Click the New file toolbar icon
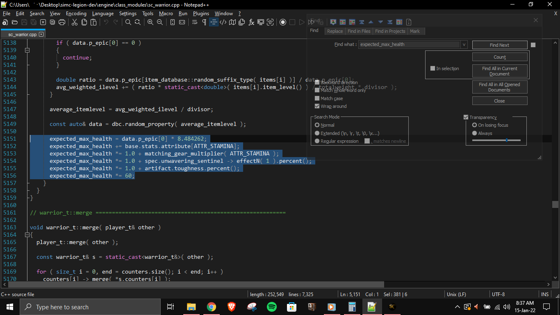Image resolution: width=560 pixels, height=315 pixels. pyautogui.click(x=5, y=22)
